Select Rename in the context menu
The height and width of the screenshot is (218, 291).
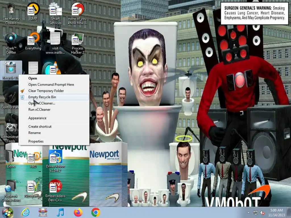tap(54, 133)
